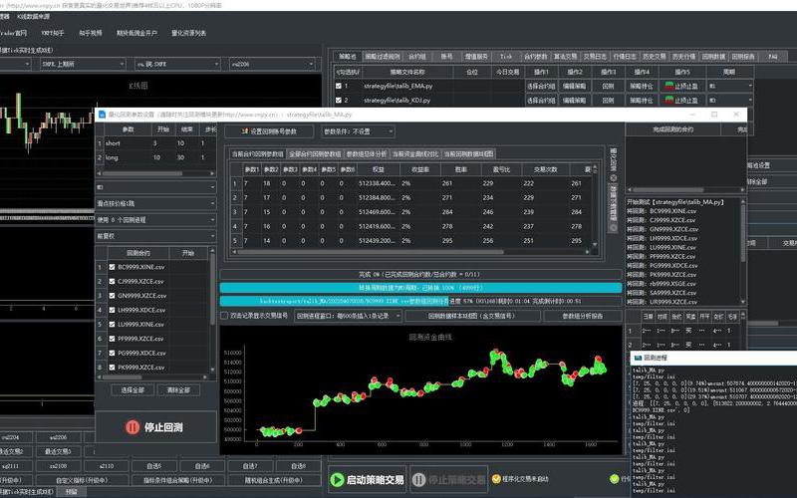
Task: Switch to the 交易日志 tab
Action: click(x=595, y=57)
